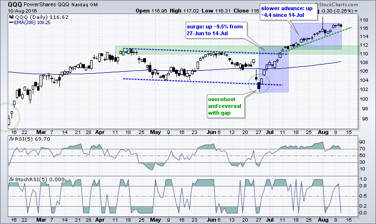Click the 100 price axis label
The height and width of the screenshot is (224, 376).
coord(364,99)
